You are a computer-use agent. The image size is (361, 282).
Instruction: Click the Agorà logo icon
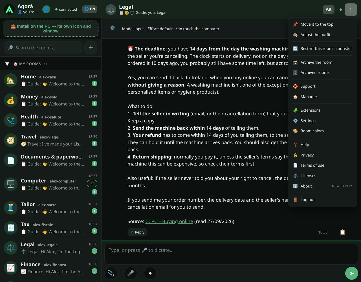10,9
